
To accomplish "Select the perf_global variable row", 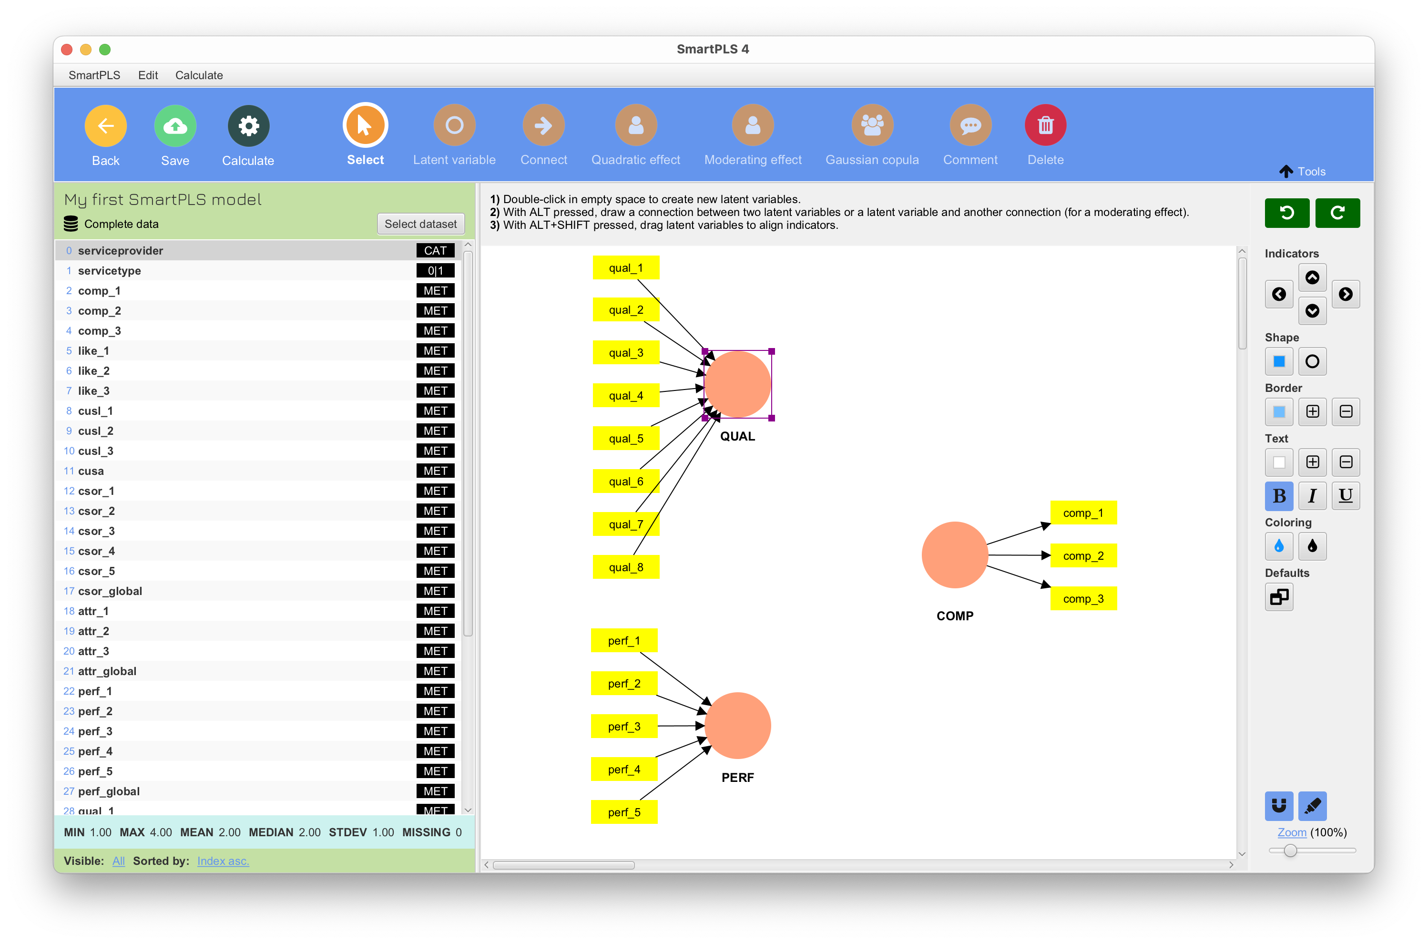I will click(x=259, y=791).
